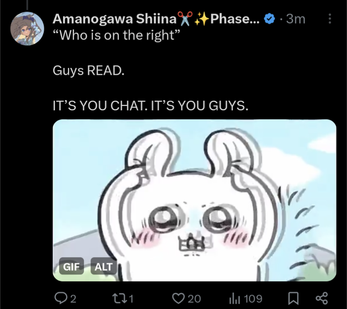The width and height of the screenshot is (347, 309).
Task: Click the "Guys READ." text line
Action: [88, 71]
